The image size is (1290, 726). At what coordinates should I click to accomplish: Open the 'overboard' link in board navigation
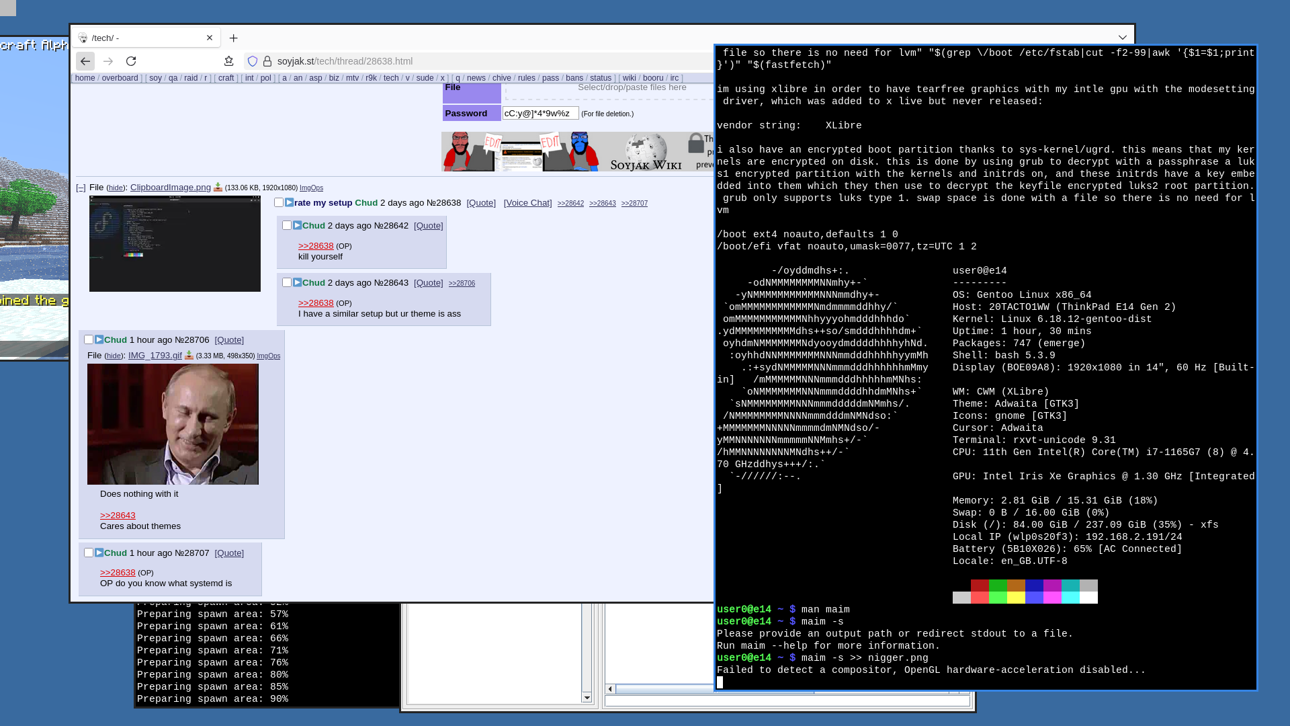coord(120,78)
